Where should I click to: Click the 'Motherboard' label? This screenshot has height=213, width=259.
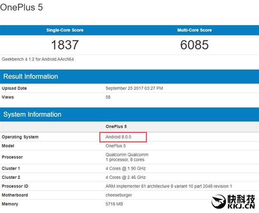click(x=15, y=195)
